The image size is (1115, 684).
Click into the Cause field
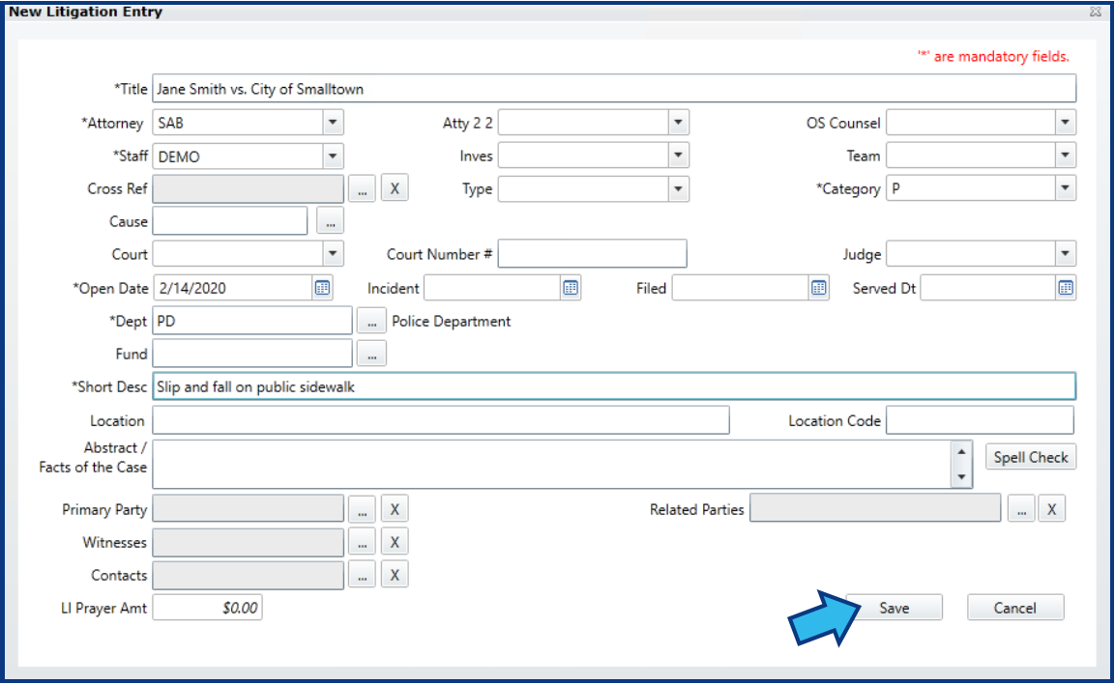tap(230, 221)
